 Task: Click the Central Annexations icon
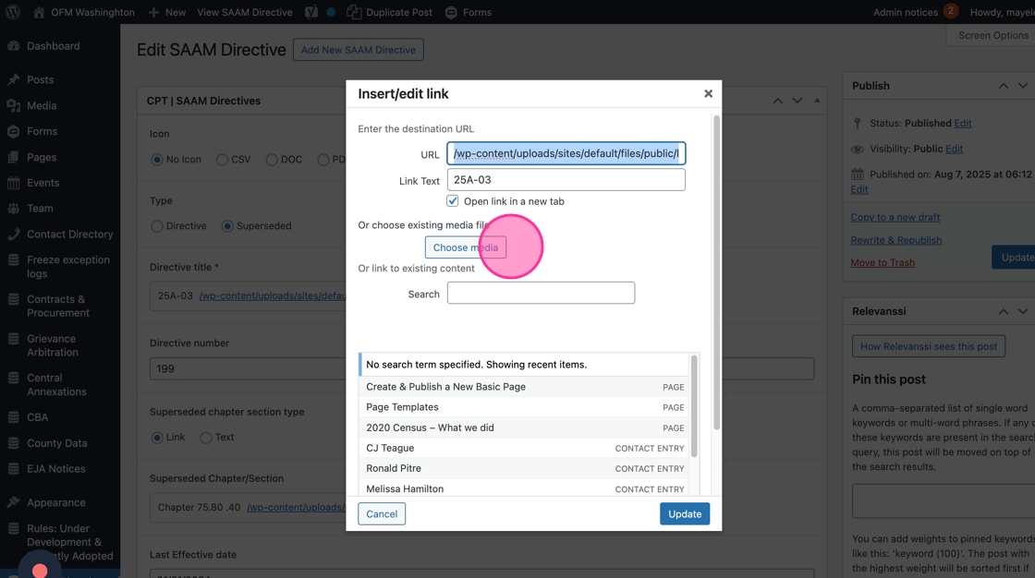13,378
